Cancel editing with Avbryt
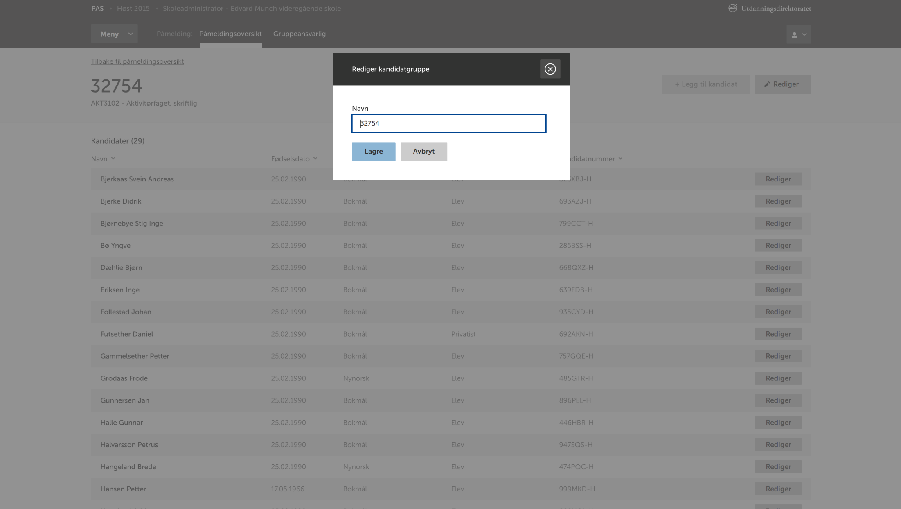This screenshot has width=901, height=509. coord(423,152)
